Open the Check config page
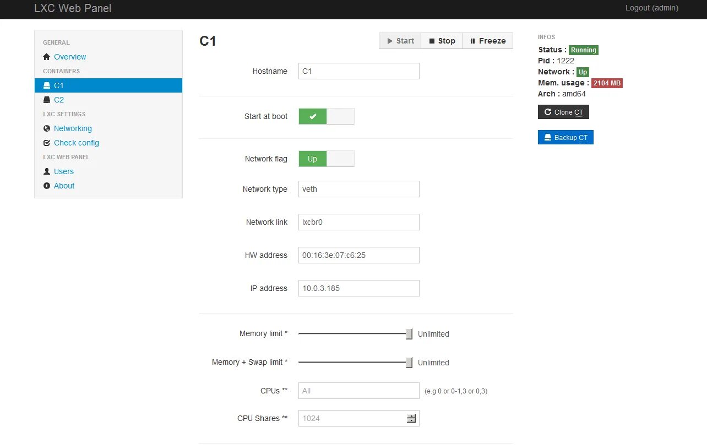The height and width of the screenshot is (448, 707). tap(77, 143)
